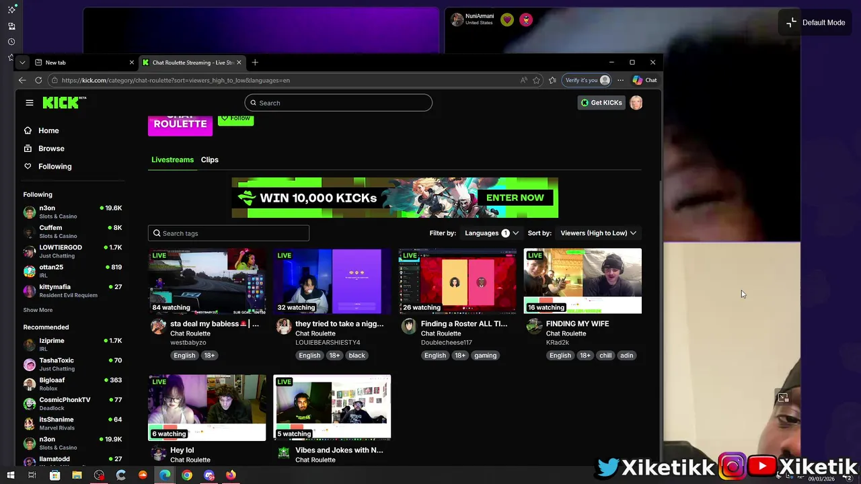Image resolution: width=861 pixels, height=484 pixels.
Task: Open followed channel Cuffem
Action: click(x=73, y=231)
